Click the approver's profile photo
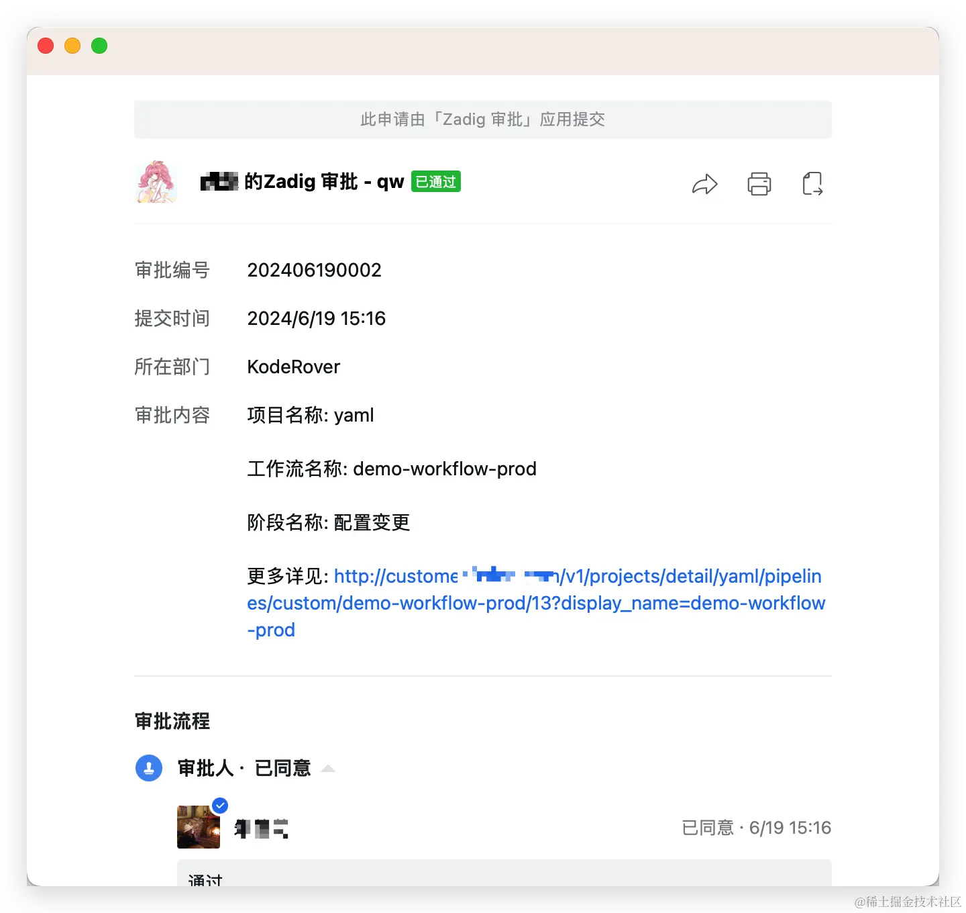The height and width of the screenshot is (913, 966). 199,827
